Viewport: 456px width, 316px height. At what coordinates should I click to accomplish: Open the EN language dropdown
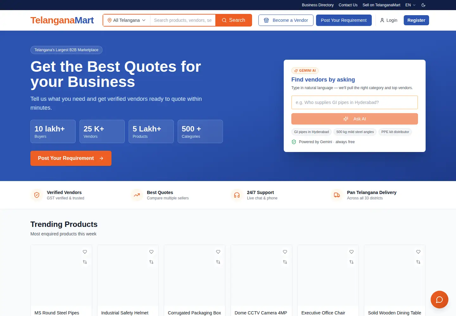[x=410, y=5]
